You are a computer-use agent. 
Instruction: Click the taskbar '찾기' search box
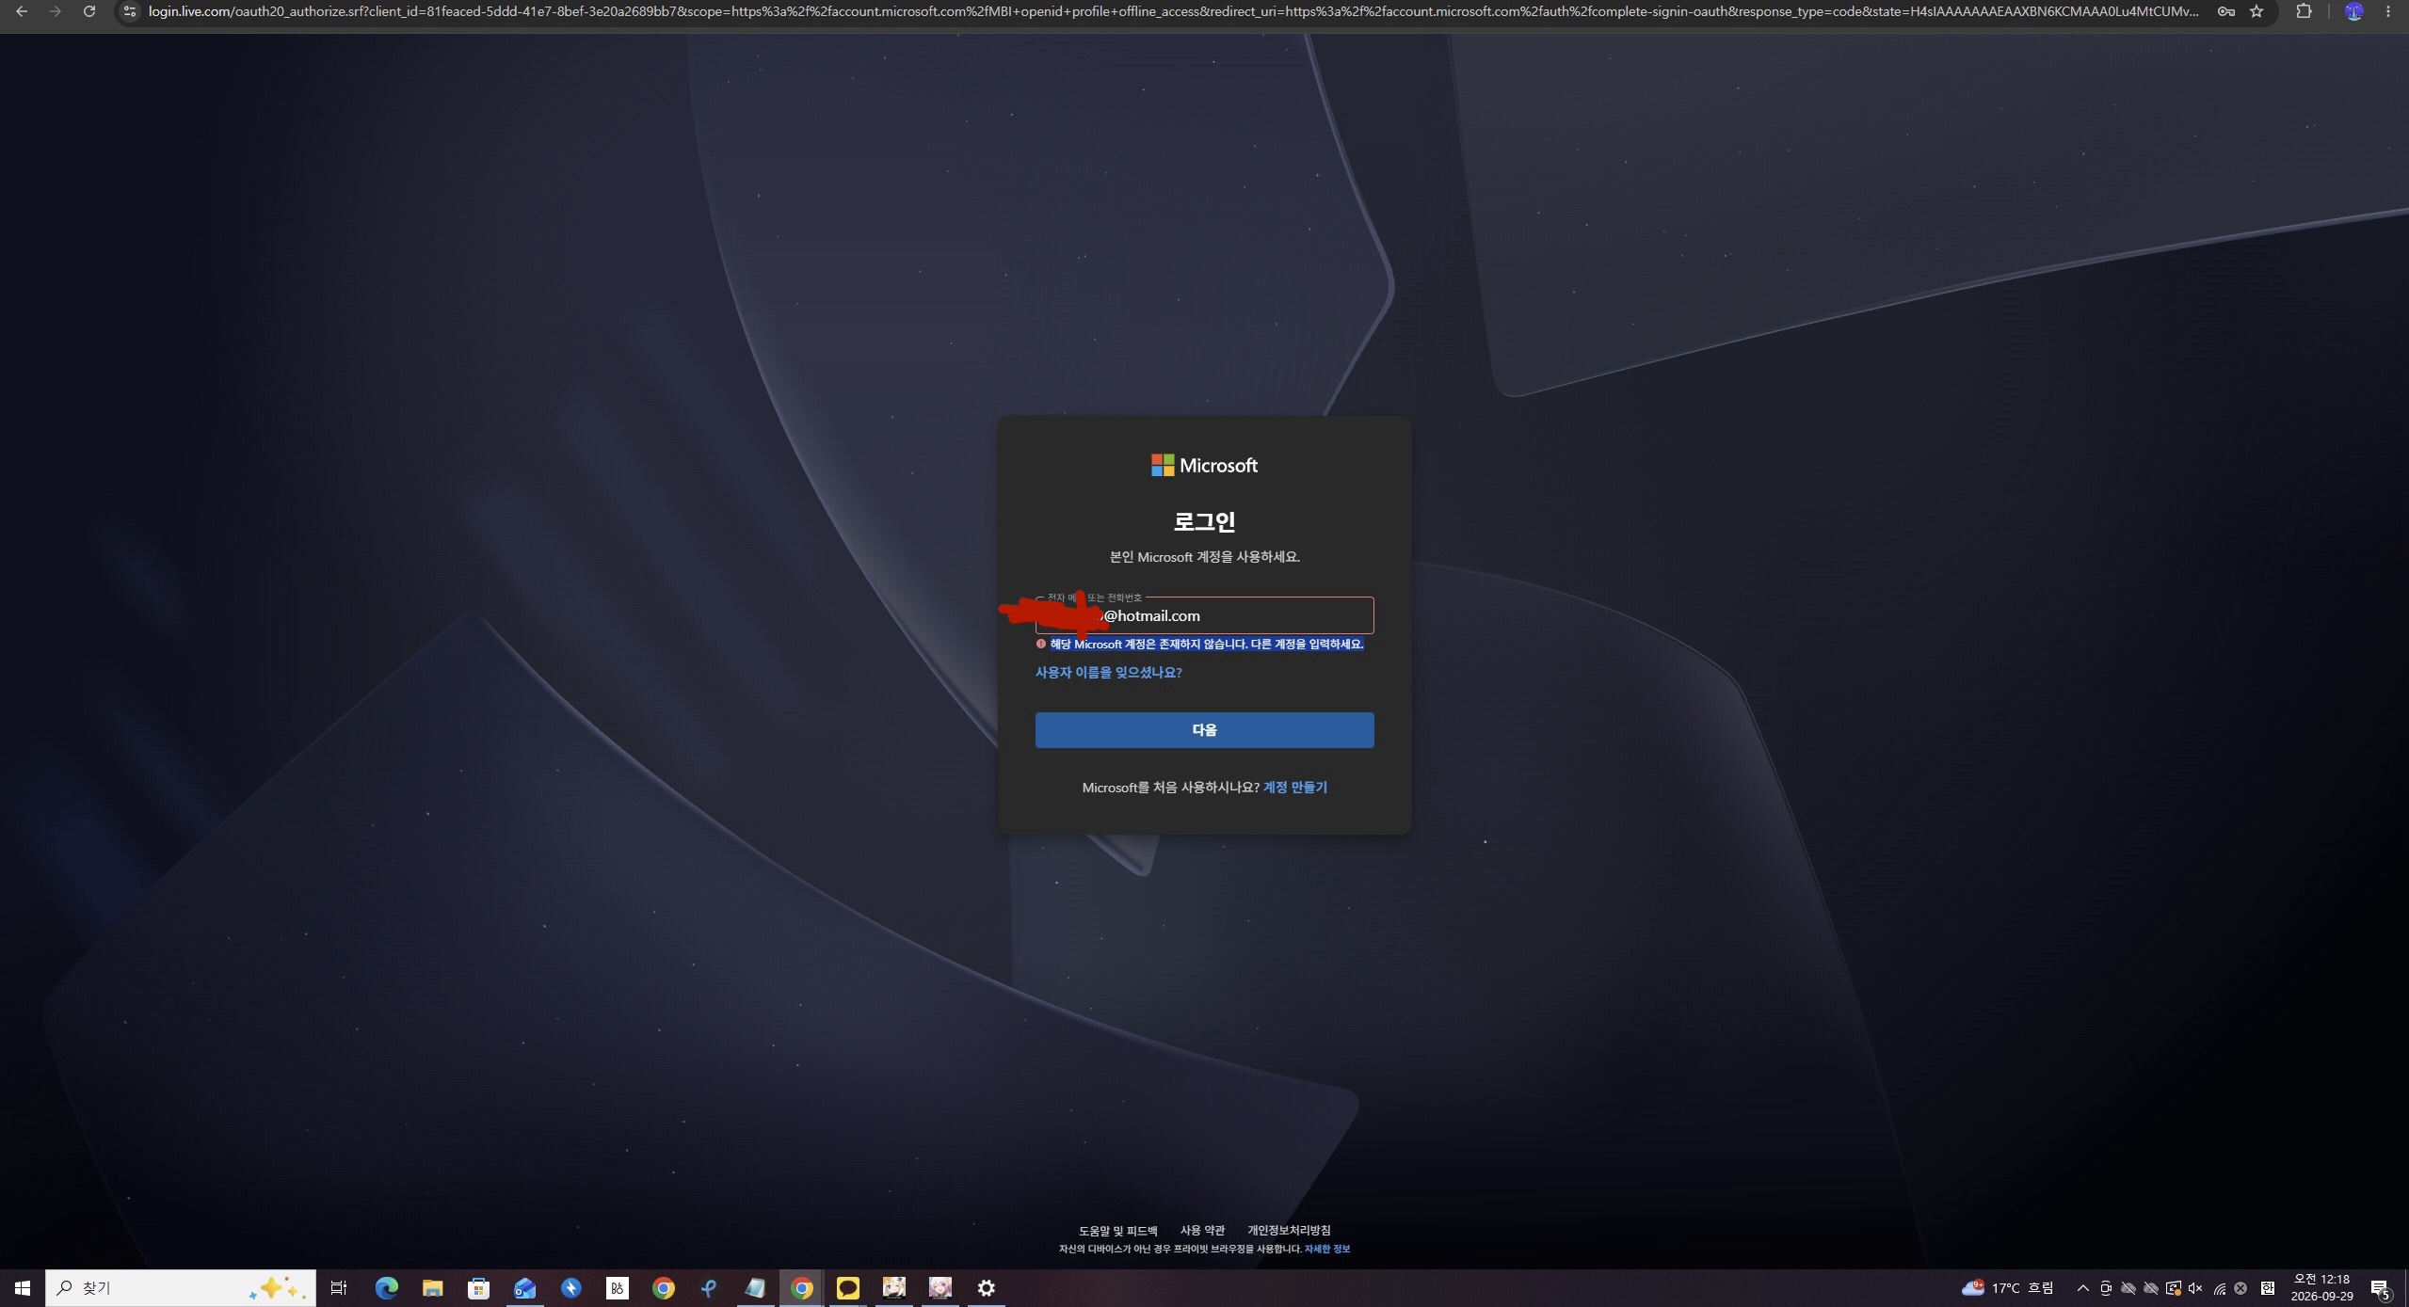(181, 1288)
